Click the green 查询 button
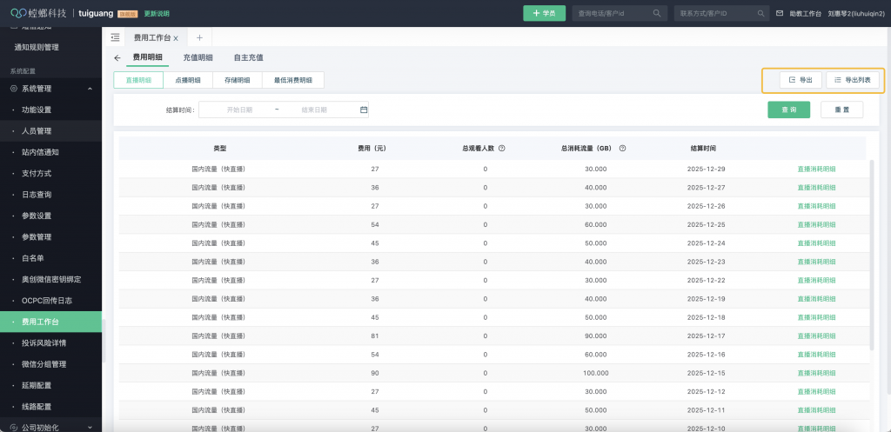 (x=788, y=110)
